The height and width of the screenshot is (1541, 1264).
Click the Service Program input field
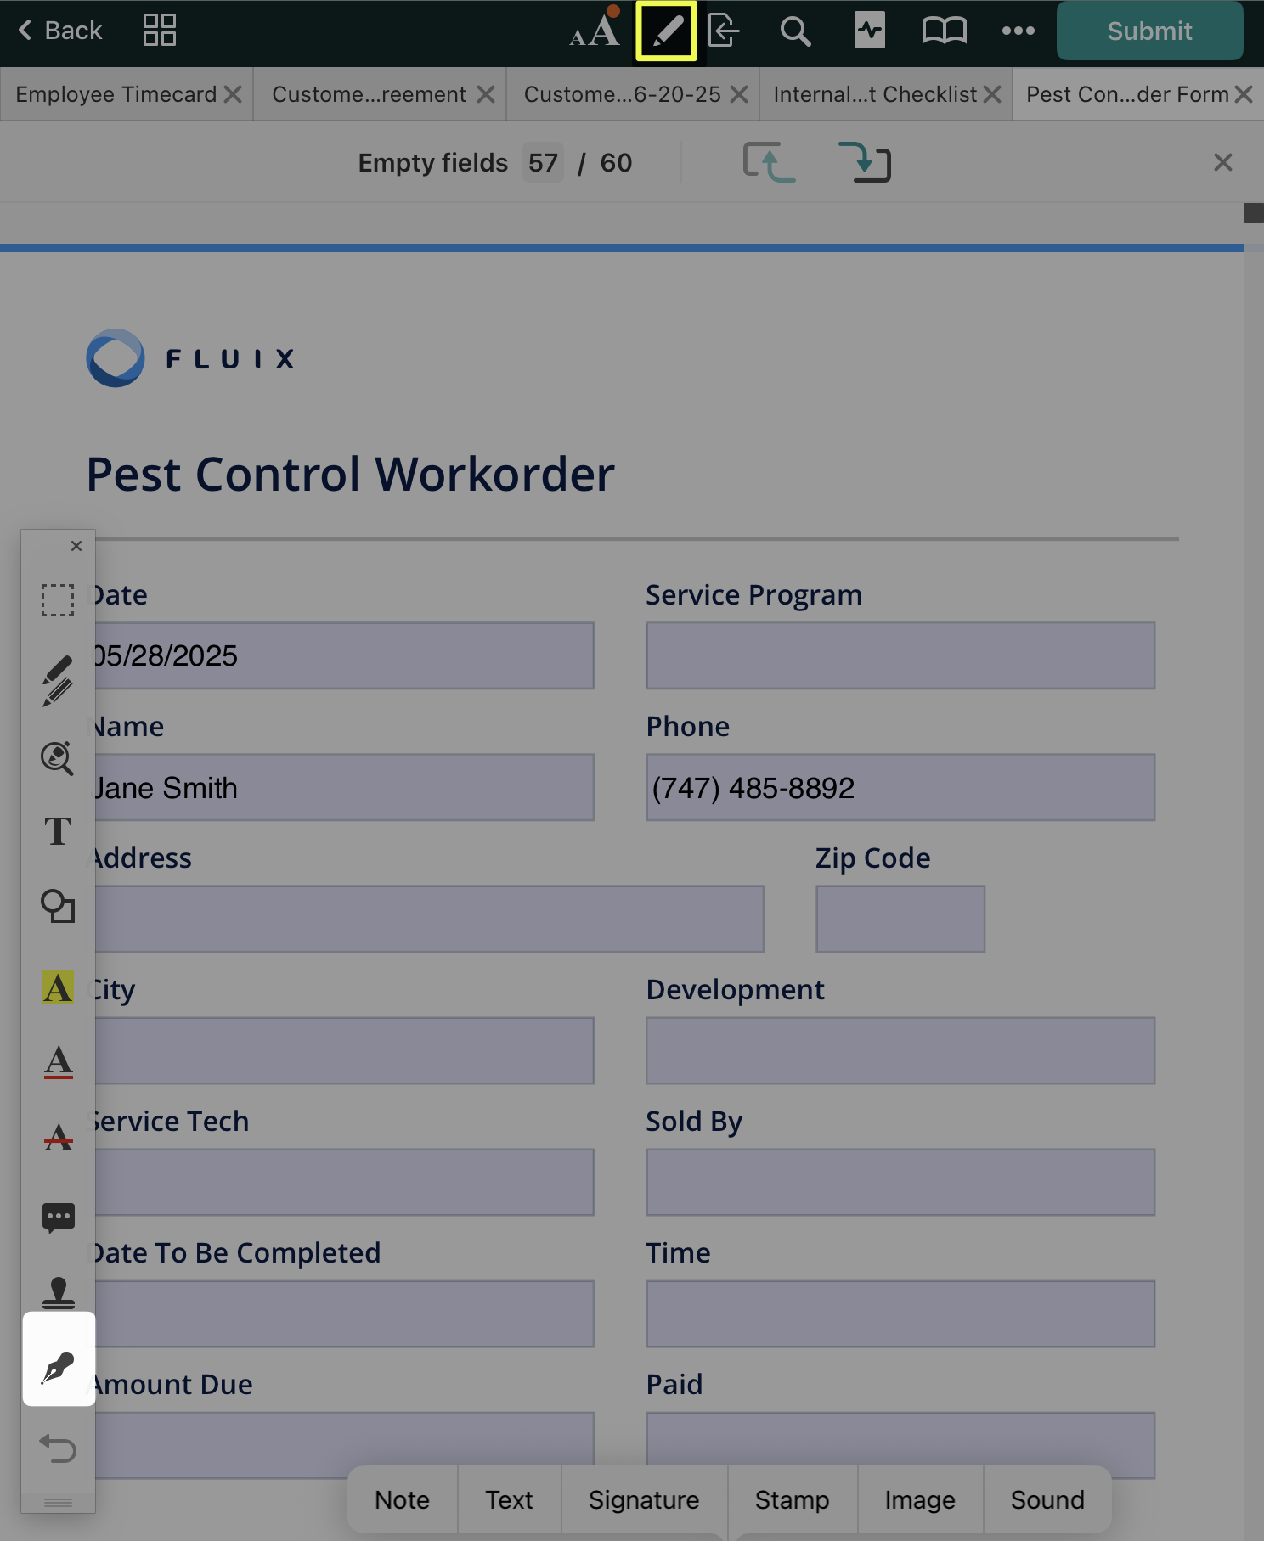click(900, 655)
